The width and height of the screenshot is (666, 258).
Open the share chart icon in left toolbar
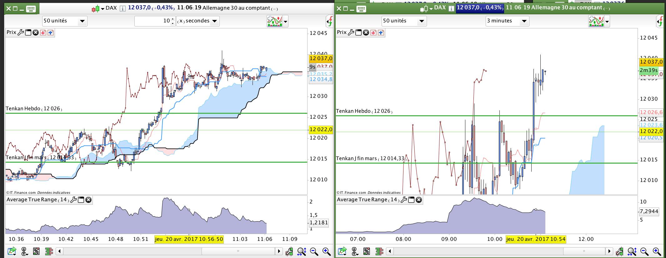(12, 251)
